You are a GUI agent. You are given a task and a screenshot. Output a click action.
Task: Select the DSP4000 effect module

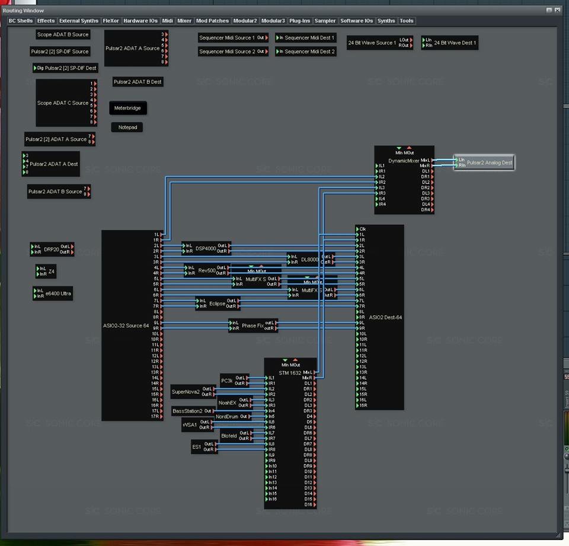click(206, 248)
